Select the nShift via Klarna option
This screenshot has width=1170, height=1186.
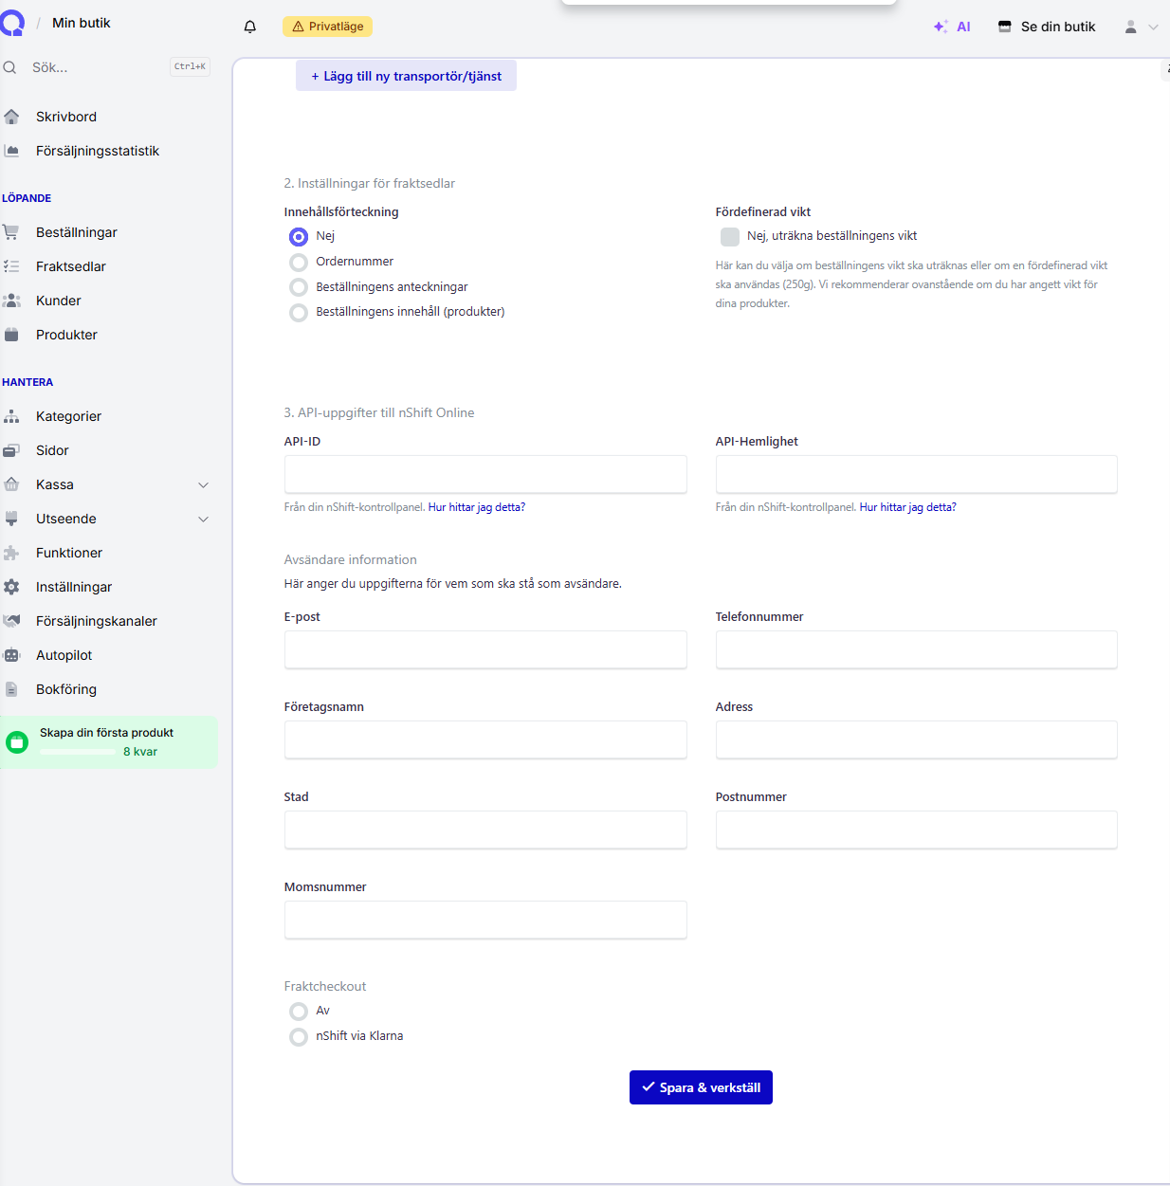tap(299, 1037)
